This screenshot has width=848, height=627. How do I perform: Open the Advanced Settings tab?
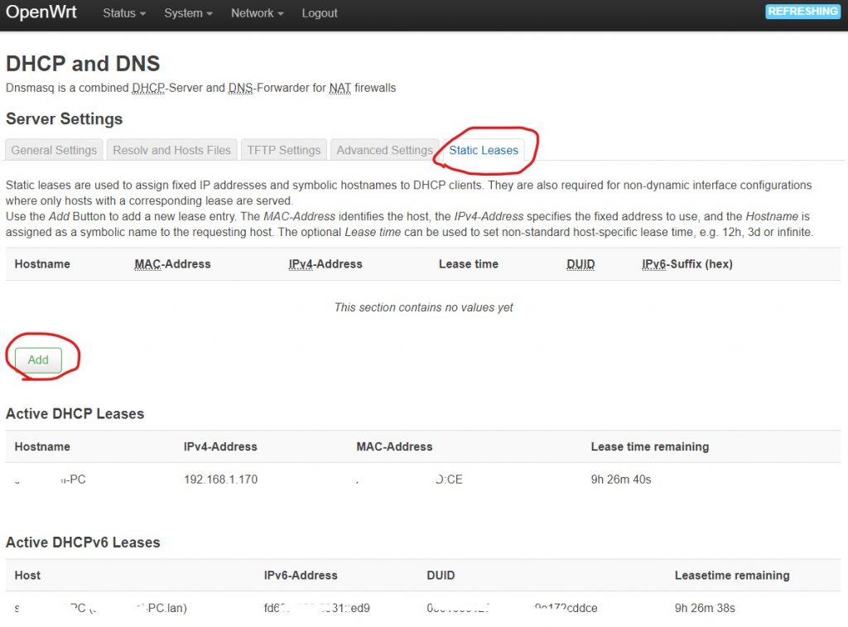pos(384,150)
